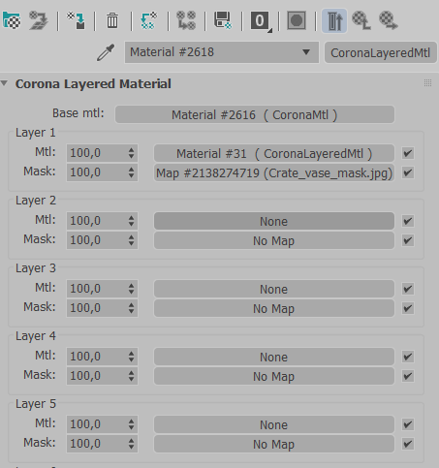
Task: Click the Layer 4 Mask amount field
Action: [102, 376]
